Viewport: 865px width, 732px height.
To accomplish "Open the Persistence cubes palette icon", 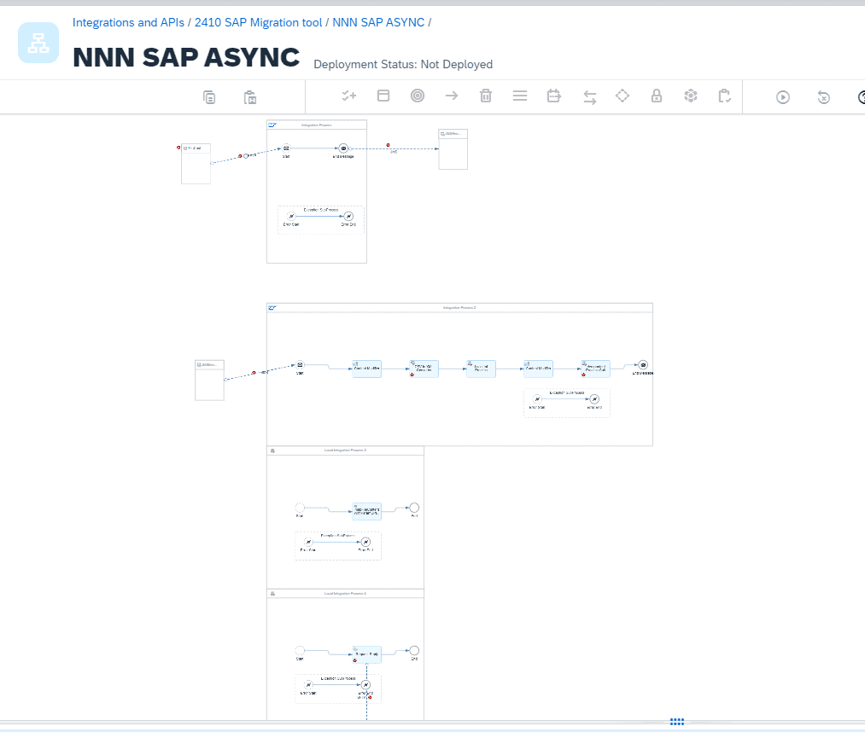I will point(691,96).
